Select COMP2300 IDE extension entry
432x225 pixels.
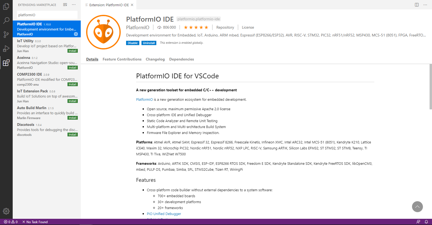click(47, 79)
